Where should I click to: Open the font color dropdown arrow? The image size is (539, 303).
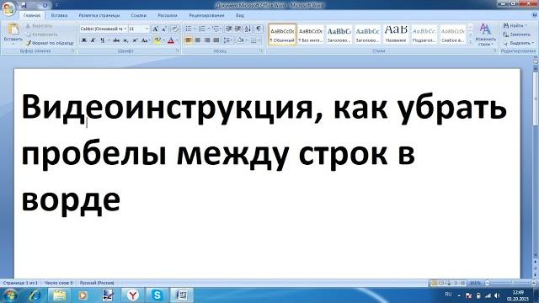point(177,40)
